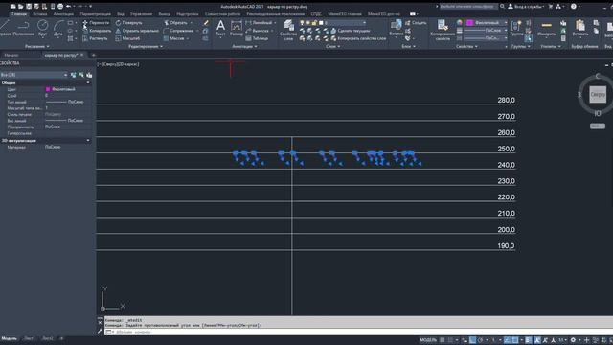Viewport: 613px width, 345px height.
Task: Expand the Block (Блок) panel
Action: (408, 46)
